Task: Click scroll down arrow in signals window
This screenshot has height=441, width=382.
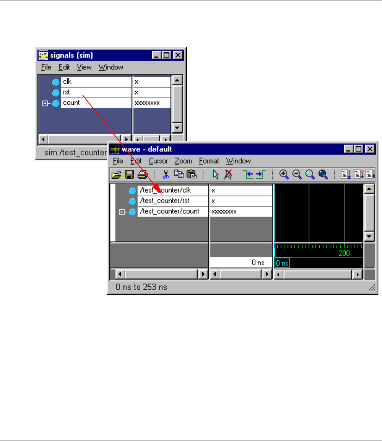Action: coord(177,128)
